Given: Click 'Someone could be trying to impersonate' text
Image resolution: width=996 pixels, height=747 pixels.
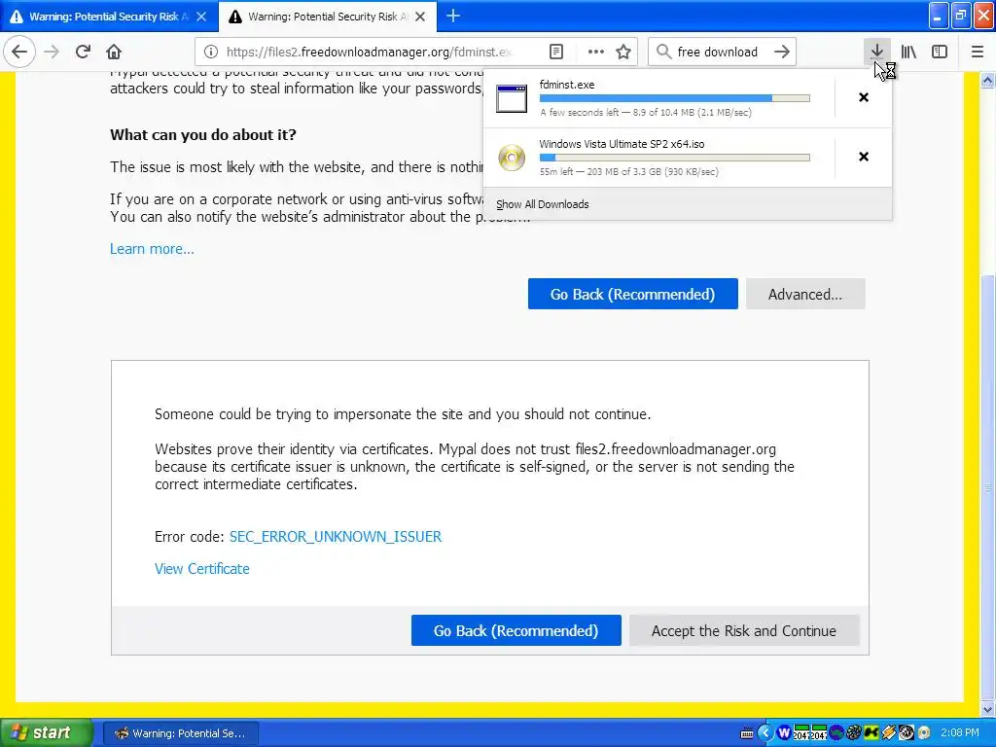Looking at the screenshot, I should (x=403, y=414).
